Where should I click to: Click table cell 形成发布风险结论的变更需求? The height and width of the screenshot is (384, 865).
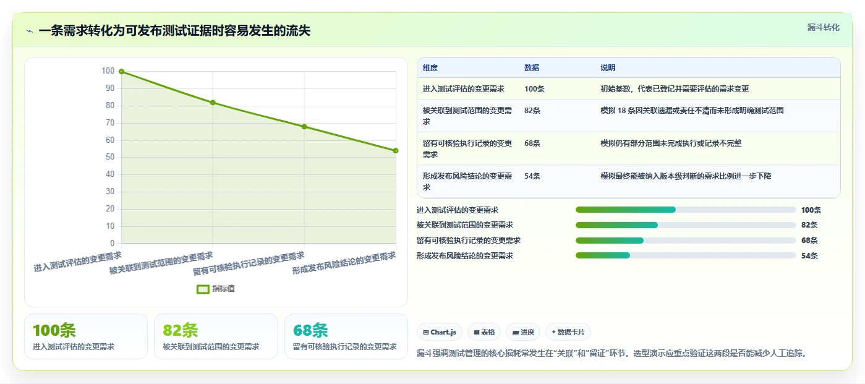pos(467,182)
